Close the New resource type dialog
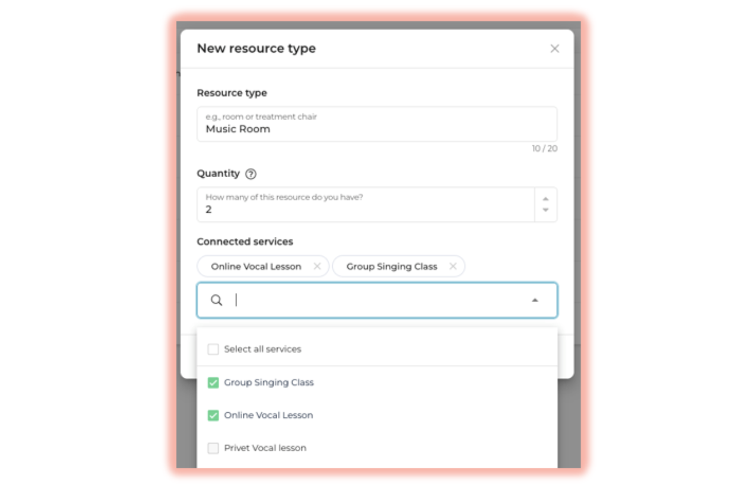This screenshot has height=488, width=732. (x=554, y=49)
